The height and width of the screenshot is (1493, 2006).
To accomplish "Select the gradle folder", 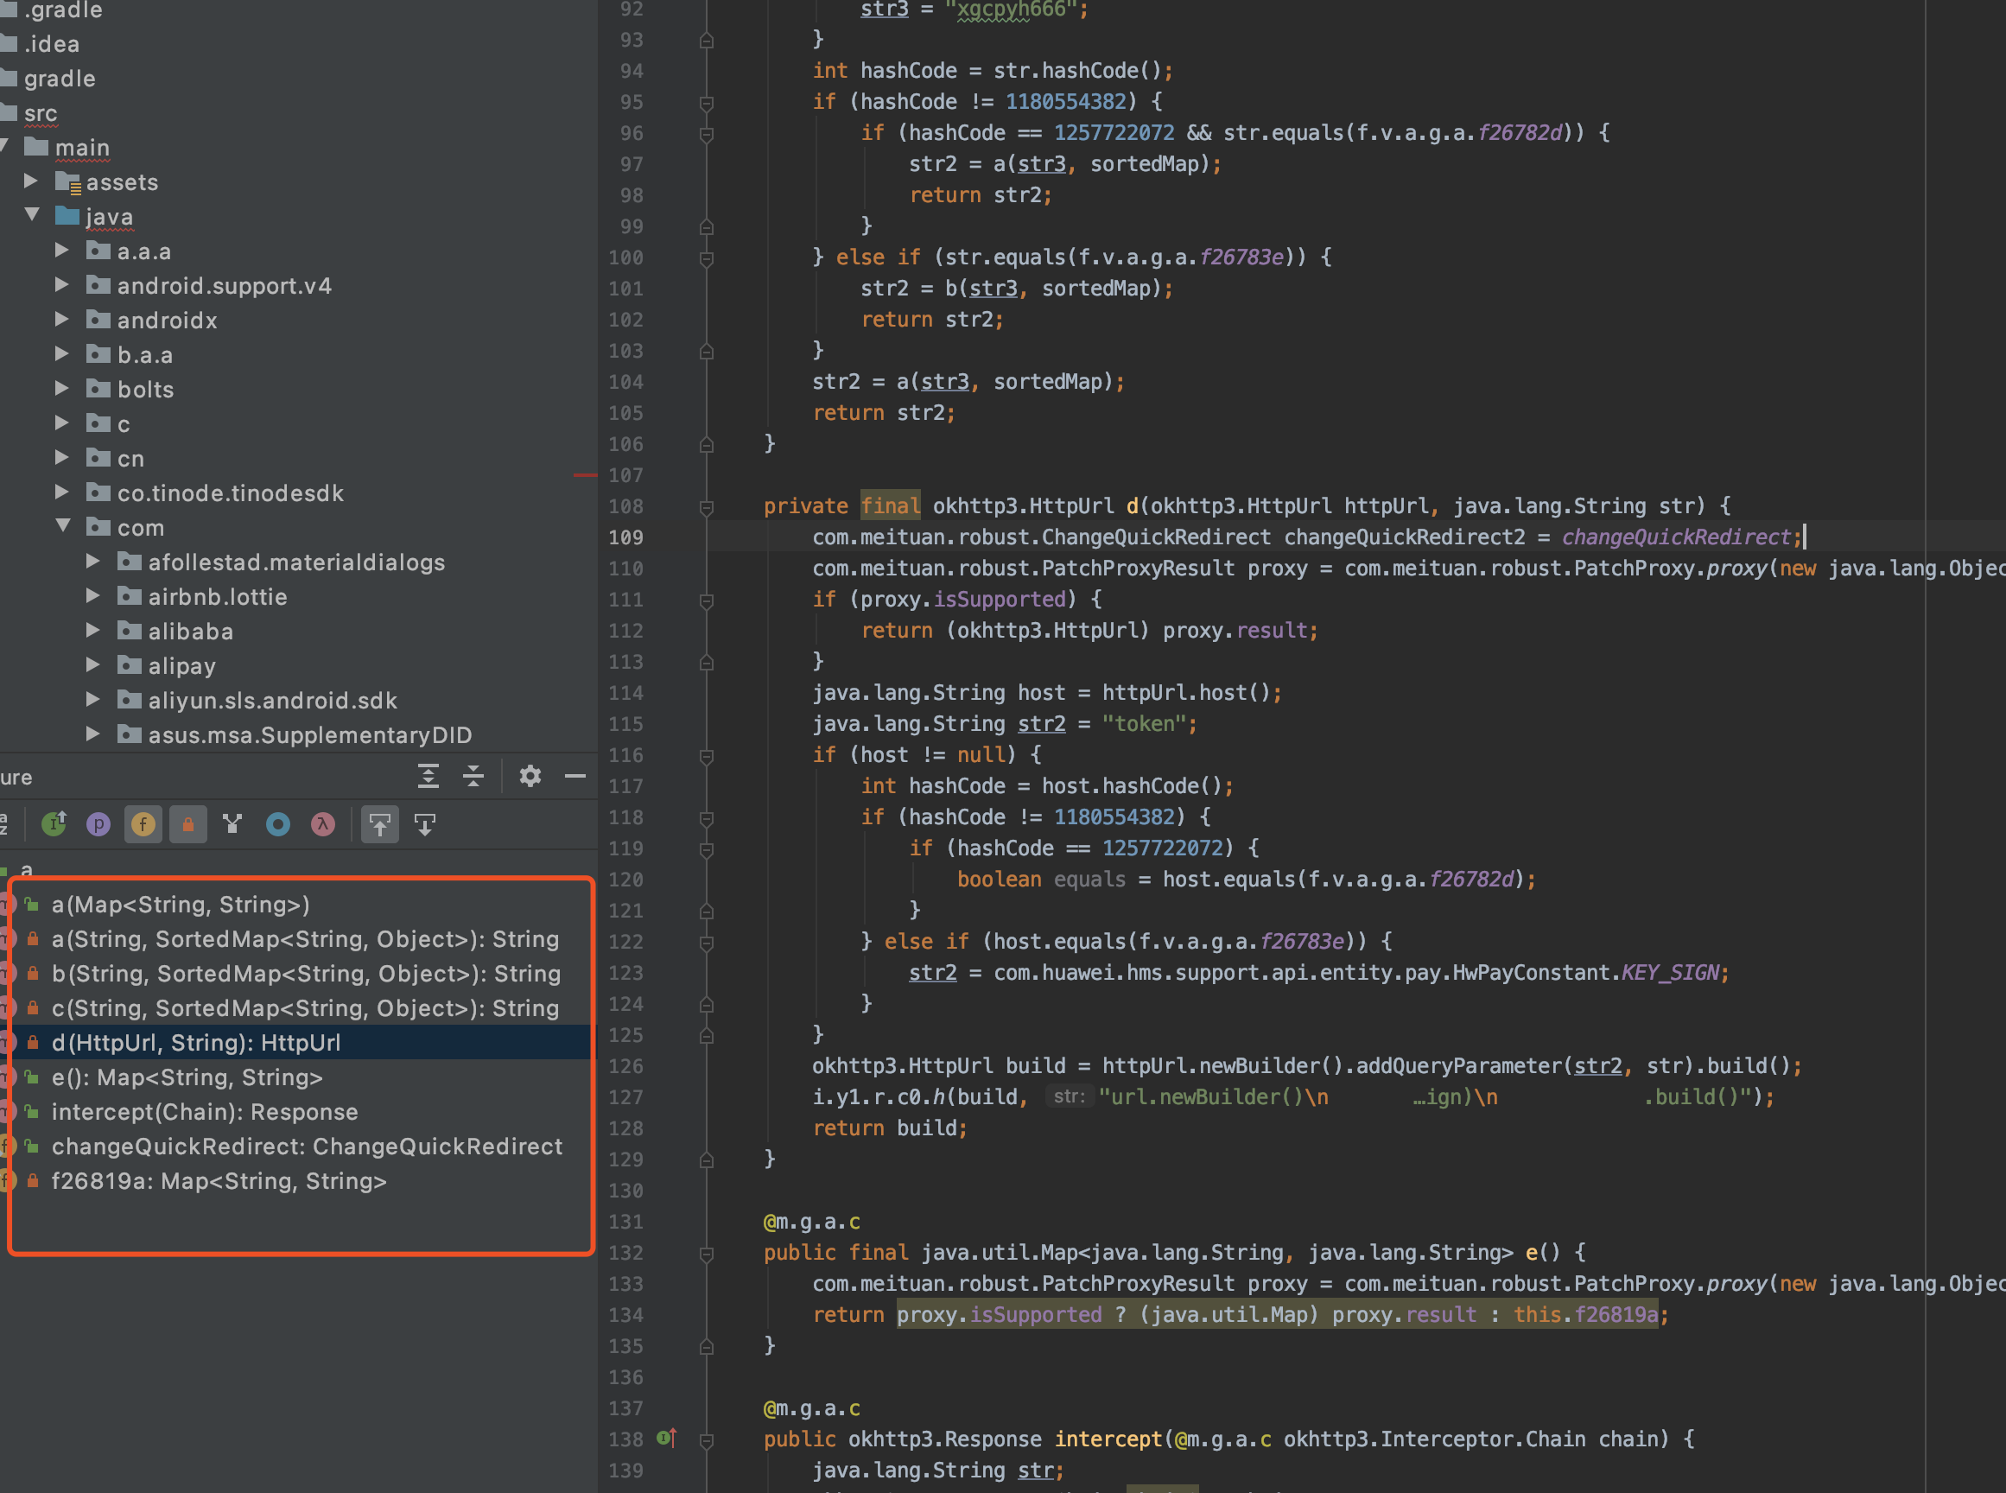I will [60, 79].
